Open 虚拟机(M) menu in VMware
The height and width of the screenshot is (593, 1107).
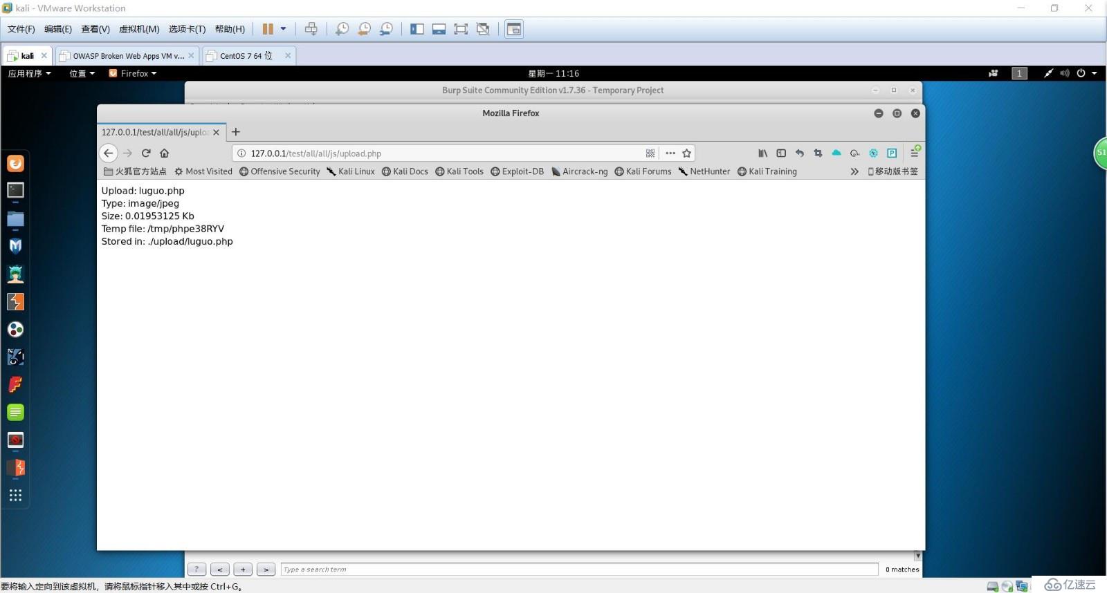pos(139,29)
